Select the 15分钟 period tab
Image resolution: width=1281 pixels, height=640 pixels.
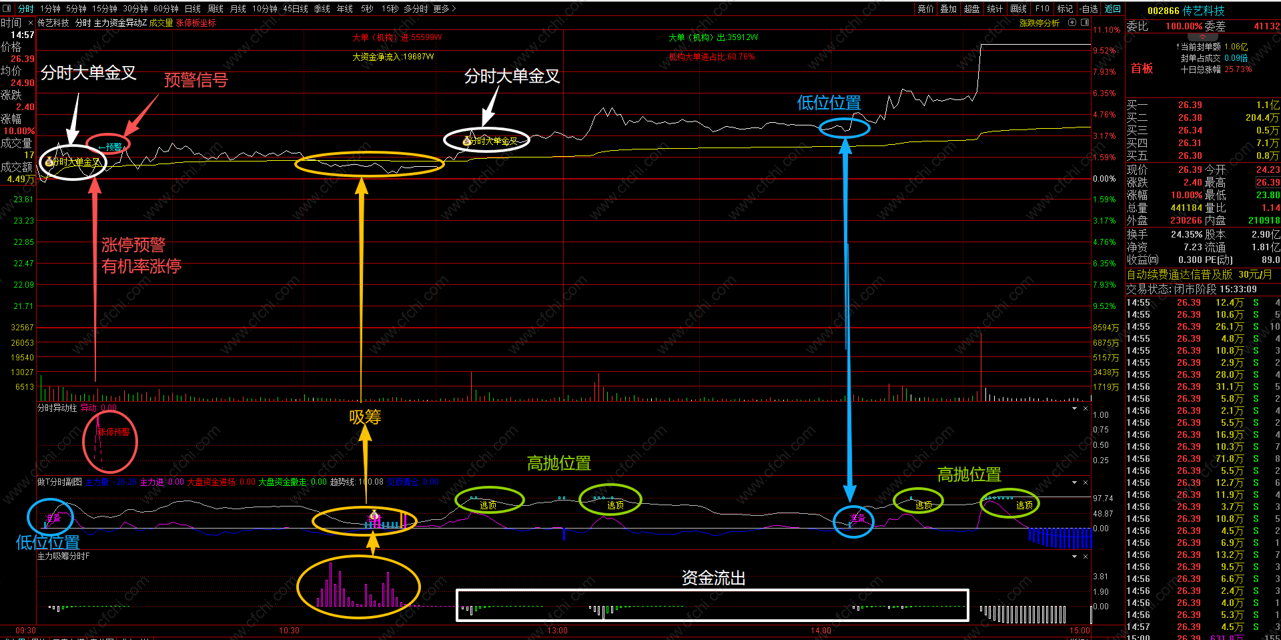coord(104,9)
